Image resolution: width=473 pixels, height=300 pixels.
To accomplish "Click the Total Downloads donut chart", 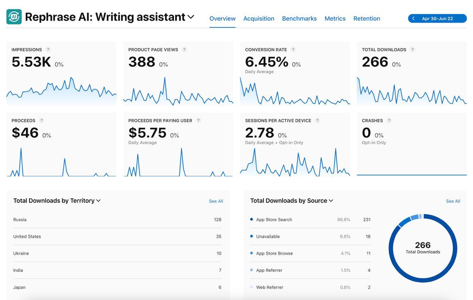I will click(423, 248).
